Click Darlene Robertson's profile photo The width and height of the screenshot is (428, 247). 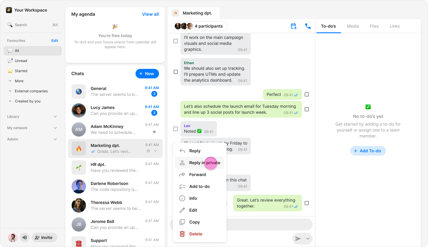pyautogui.click(x=79, y=186)
